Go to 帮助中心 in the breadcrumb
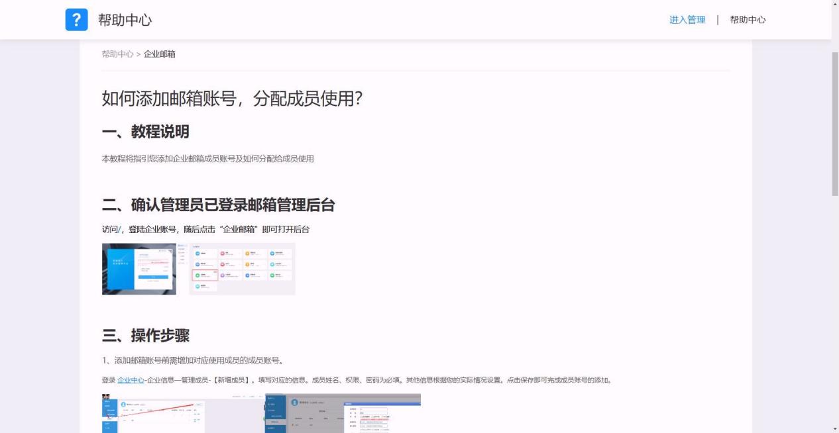Viewport: 839px width, 433px height. [x=117, y=54]
